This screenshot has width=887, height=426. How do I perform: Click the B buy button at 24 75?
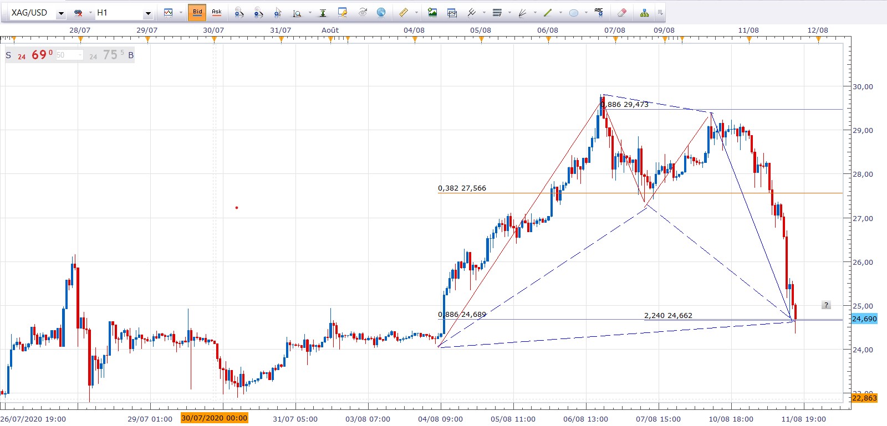click(x=111, y=55)
